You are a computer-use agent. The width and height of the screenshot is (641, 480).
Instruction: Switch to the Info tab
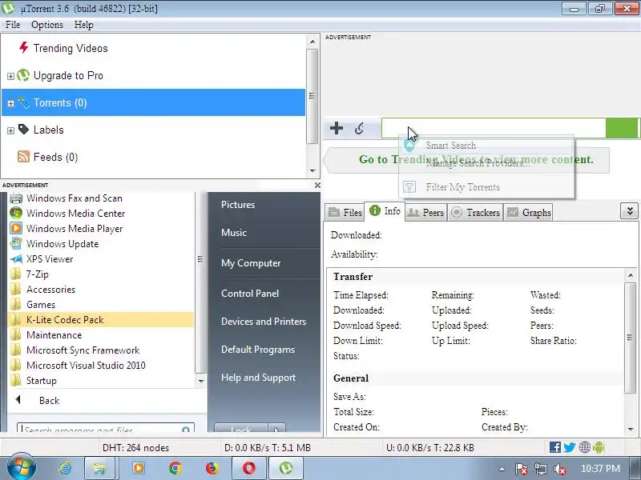(x=385, y=211)
